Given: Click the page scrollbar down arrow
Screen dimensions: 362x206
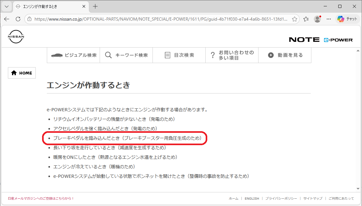Looking at the screenshot, I should (358, 189).
